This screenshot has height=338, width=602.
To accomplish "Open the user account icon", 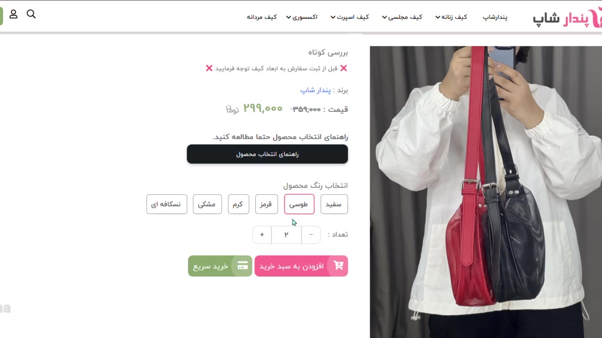I will click(x=14, y=14).
